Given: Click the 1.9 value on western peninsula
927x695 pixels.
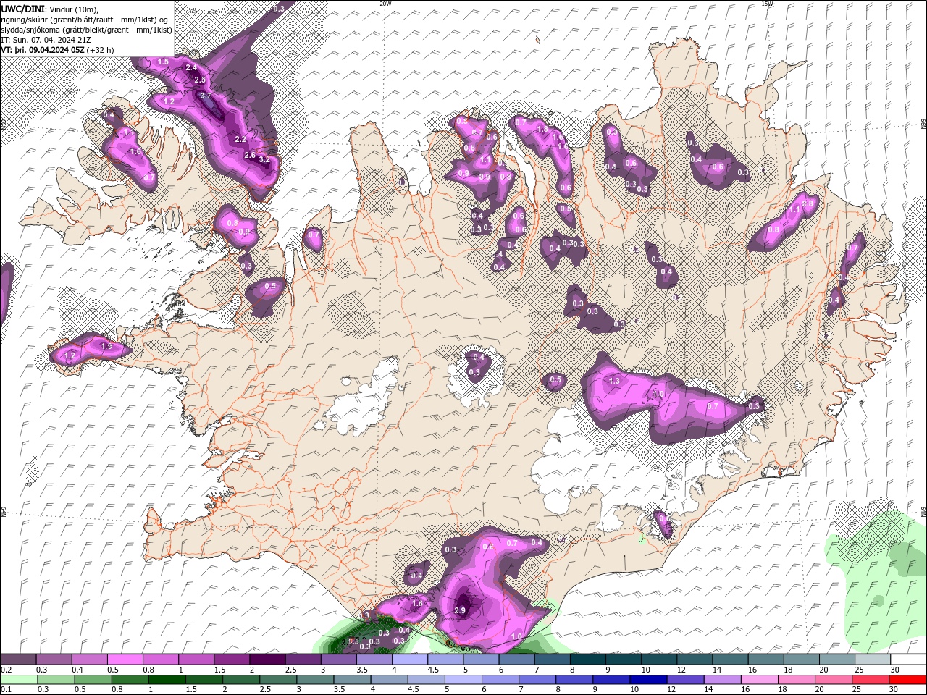Looking at the screenshot, I should 106,347.
